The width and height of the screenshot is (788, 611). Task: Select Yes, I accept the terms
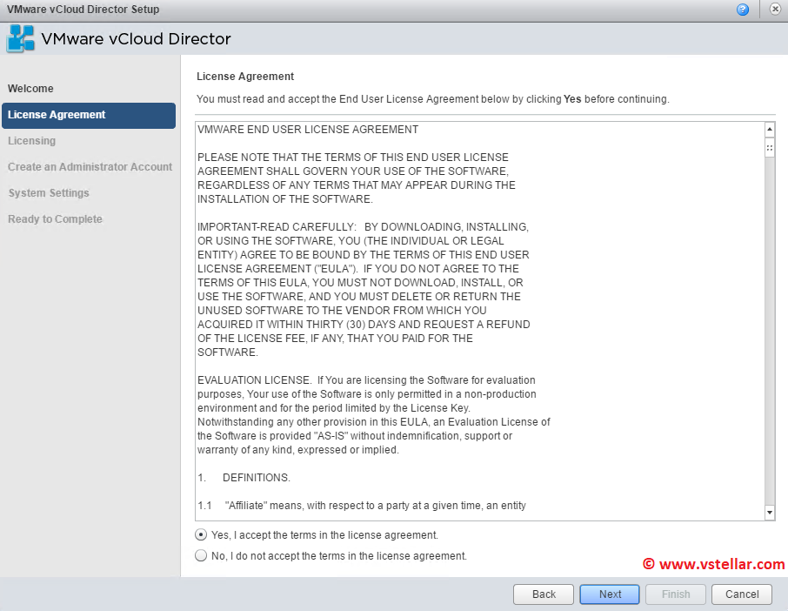pyautogui.click(x=201, y=535)
